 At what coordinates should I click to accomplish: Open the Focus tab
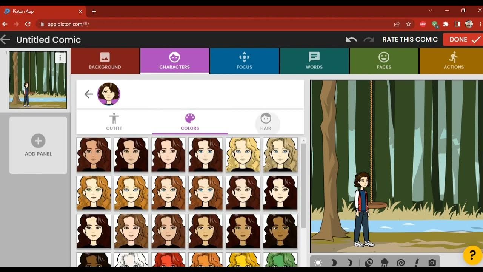(x=244, y=61)
